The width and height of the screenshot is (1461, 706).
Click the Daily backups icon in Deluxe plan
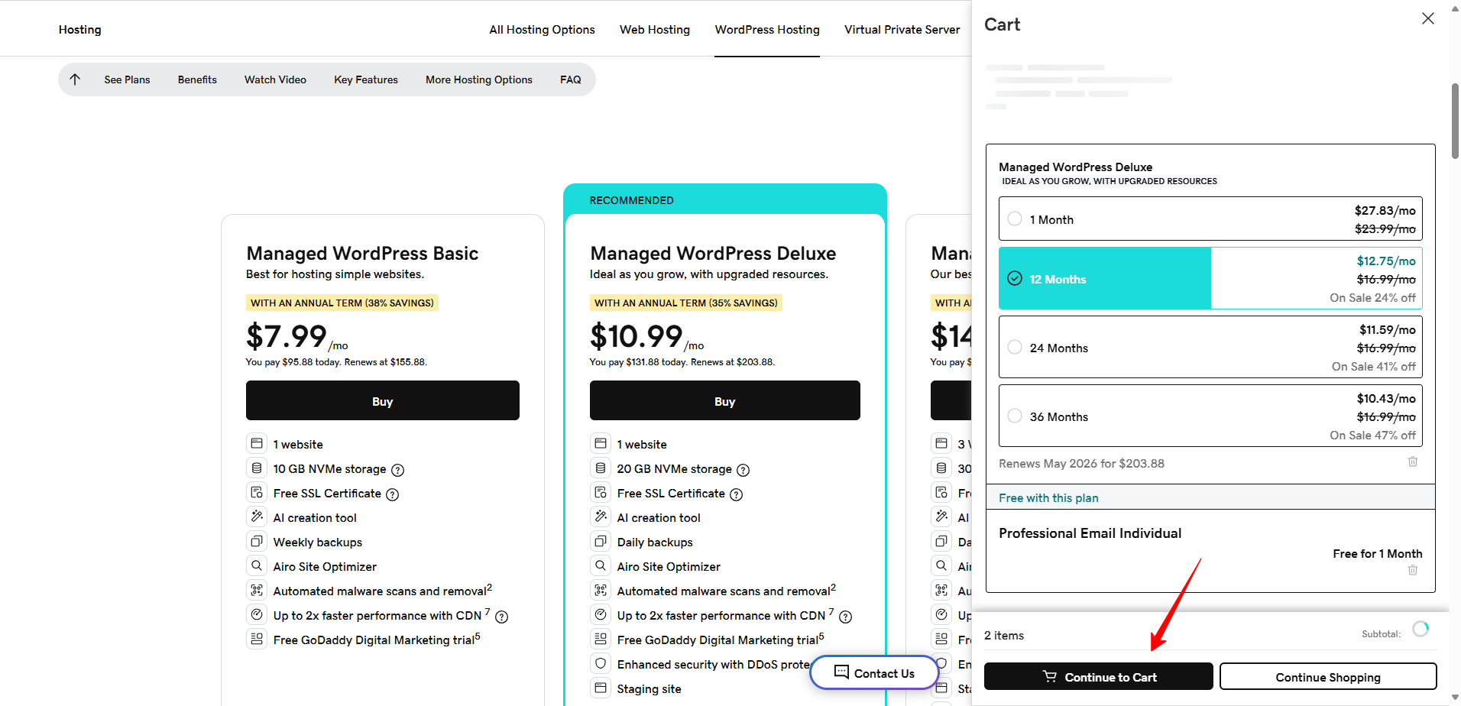(601, 541)
